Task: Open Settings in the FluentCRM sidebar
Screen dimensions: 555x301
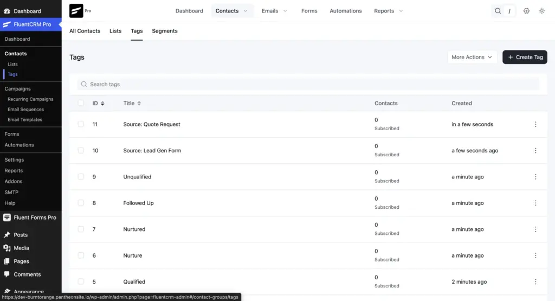Action: tap(14, 159)
